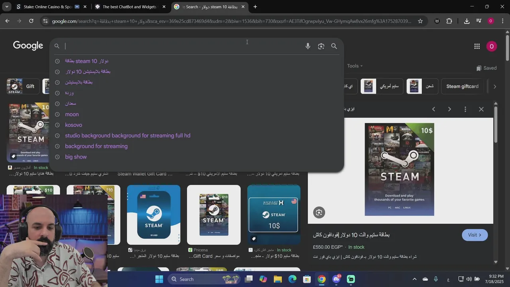
Task: Open the Google apps grid
Action: coord(477,46)
